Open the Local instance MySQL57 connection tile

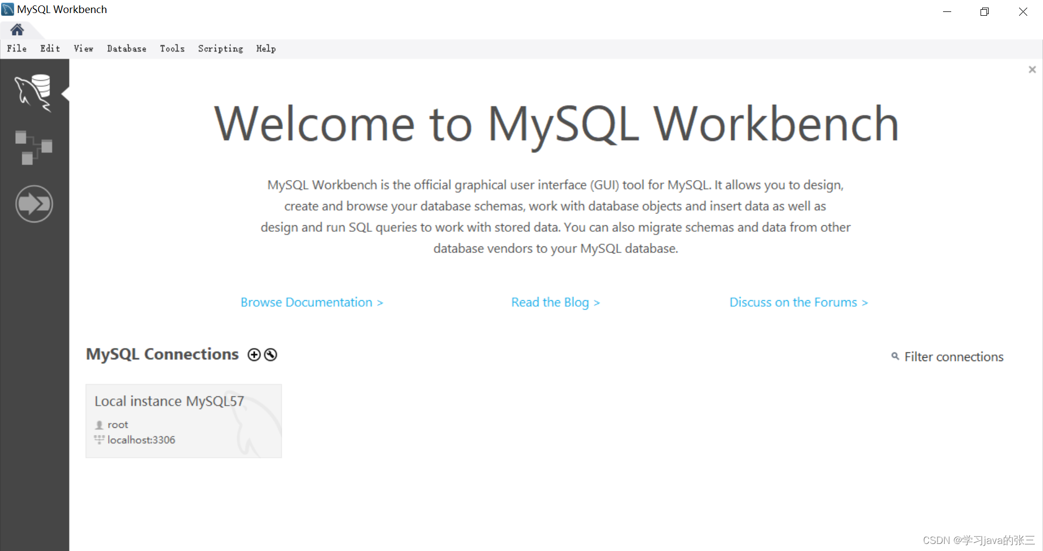(184, 421)
